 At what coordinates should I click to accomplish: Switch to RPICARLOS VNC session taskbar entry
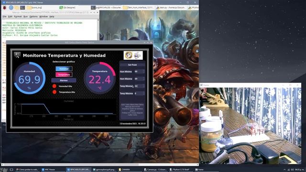coord(78,170)
